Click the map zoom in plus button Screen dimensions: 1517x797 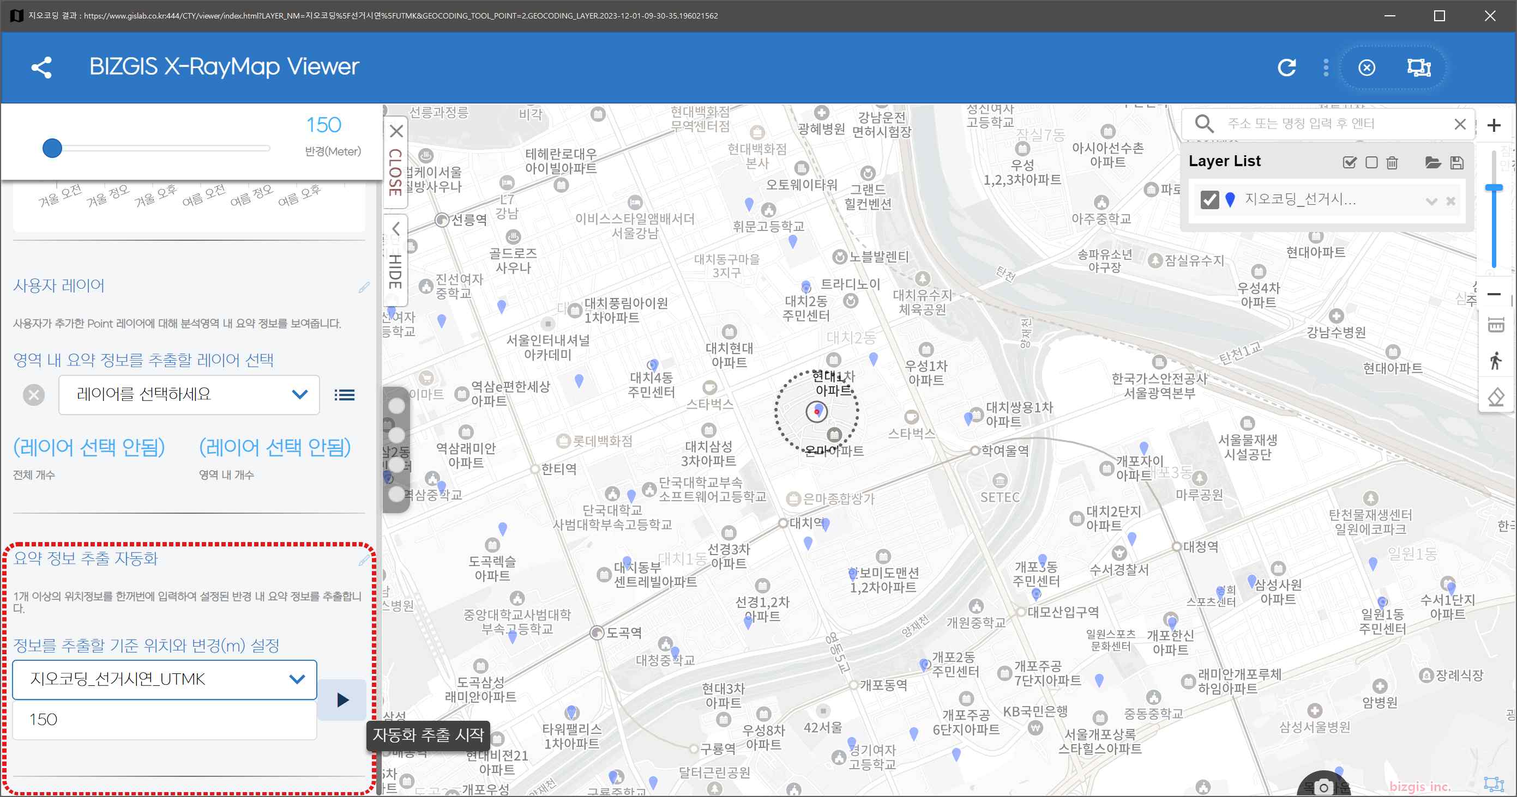[1494, 125]
